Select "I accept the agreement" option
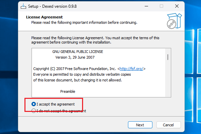This screenshot has height=134, width=201. [x=34, y=104]
